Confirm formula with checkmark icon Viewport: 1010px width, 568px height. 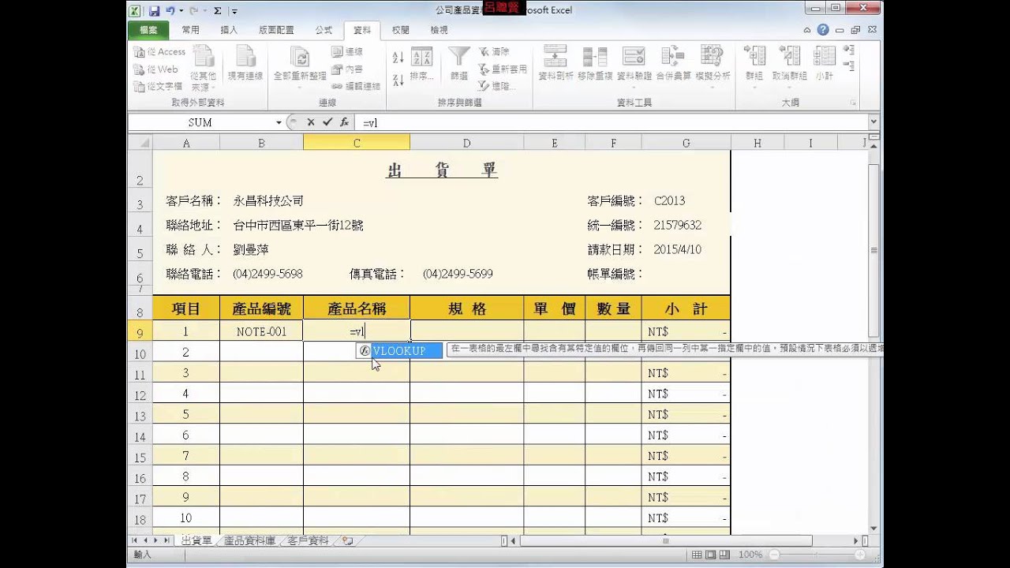coord(327,122)
